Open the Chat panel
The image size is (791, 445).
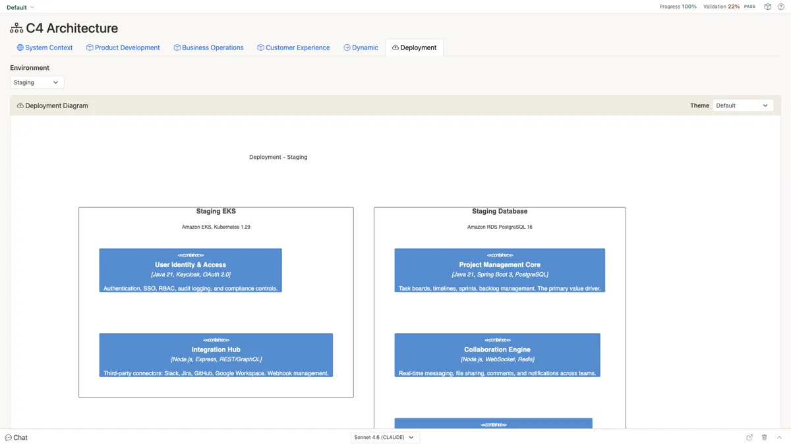pyautogui.click(x=16, y=438)
